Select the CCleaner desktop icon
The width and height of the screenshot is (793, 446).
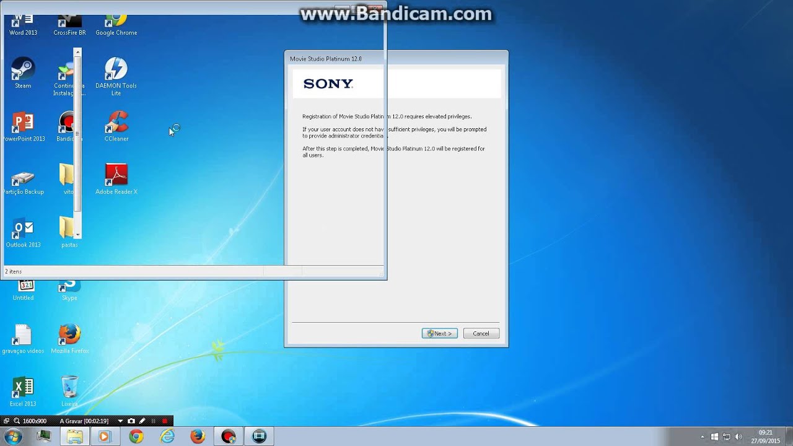(116, 126)
